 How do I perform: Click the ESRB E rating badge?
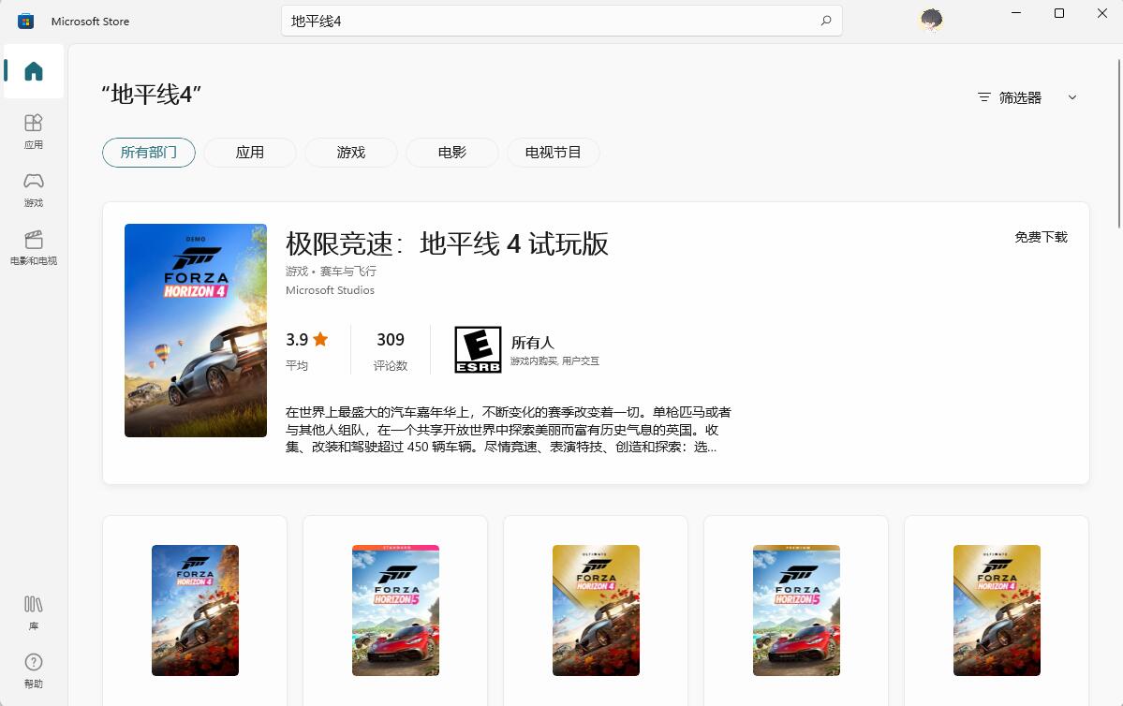pos(478,349)
